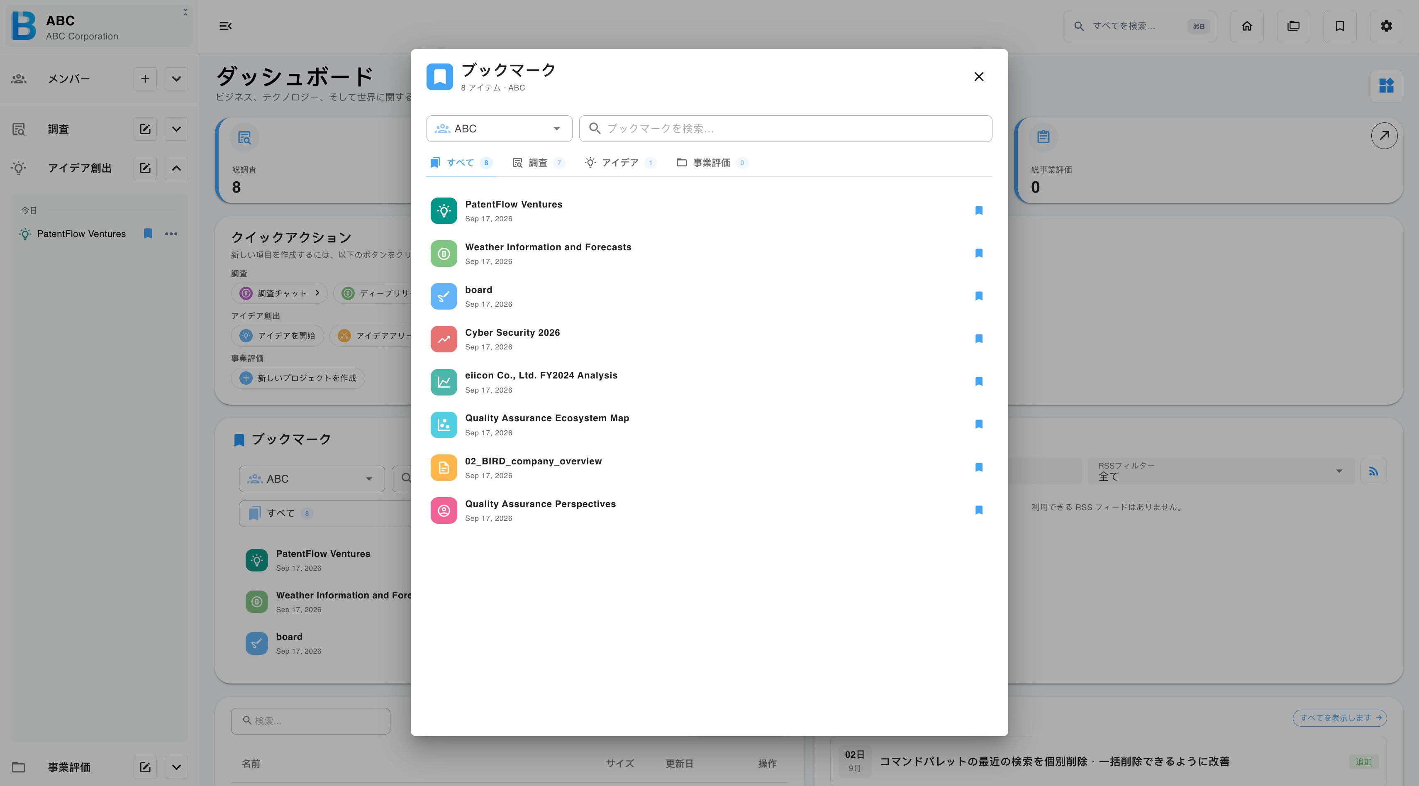Viewport: 1419px width, 786px height.
Task: Expand the 調査 section chevron
Action: 176,129
